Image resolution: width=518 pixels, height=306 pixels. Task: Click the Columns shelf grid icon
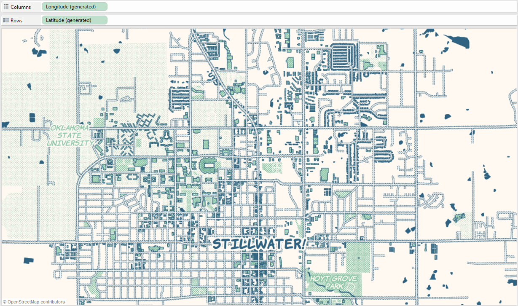(6, 6)
